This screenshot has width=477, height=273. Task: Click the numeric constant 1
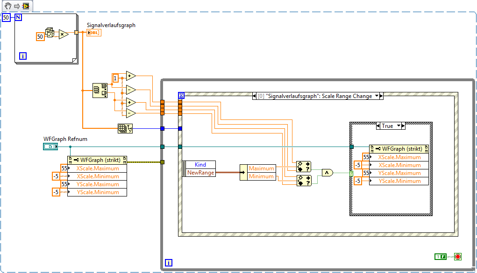tap(115, 78)
